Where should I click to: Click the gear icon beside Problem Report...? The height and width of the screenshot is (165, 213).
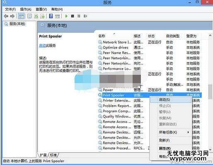[100, 106]
